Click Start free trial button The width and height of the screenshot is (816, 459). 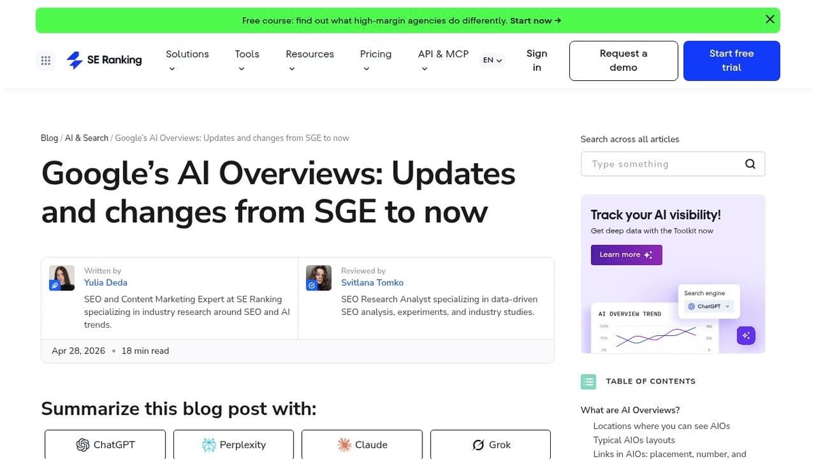(732, 61)
